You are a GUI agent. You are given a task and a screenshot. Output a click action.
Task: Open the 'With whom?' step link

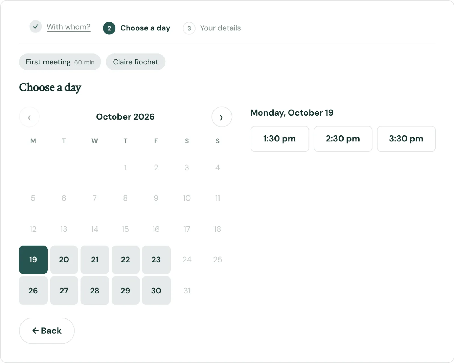(x=68, y=27)
